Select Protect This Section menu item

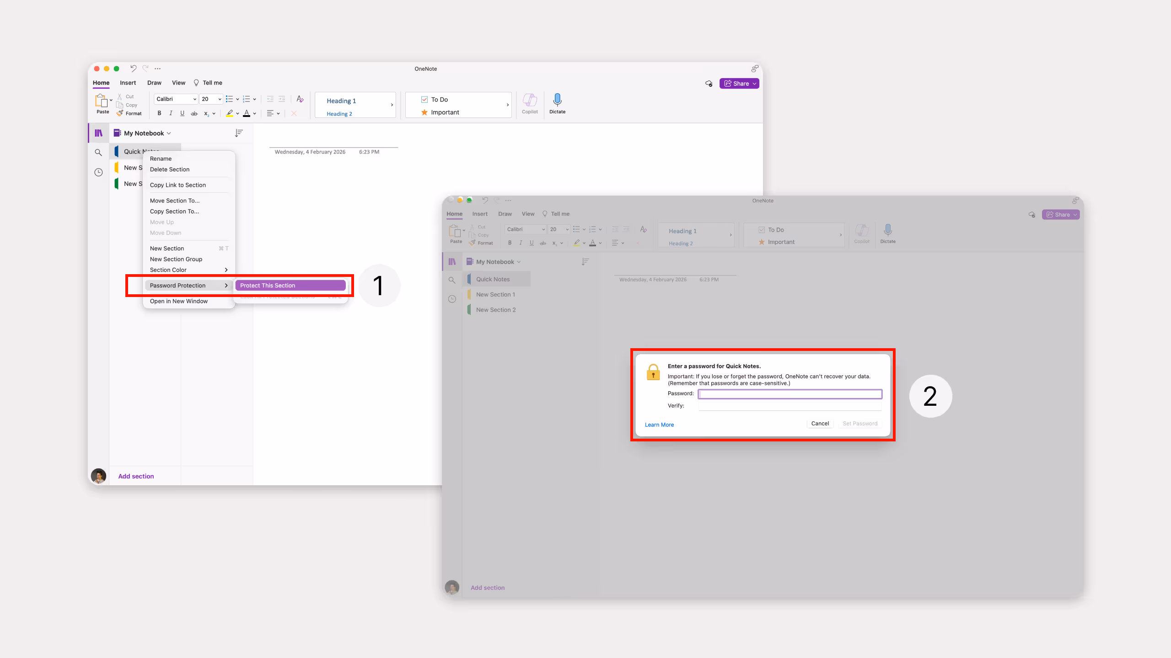coord(290,285)
